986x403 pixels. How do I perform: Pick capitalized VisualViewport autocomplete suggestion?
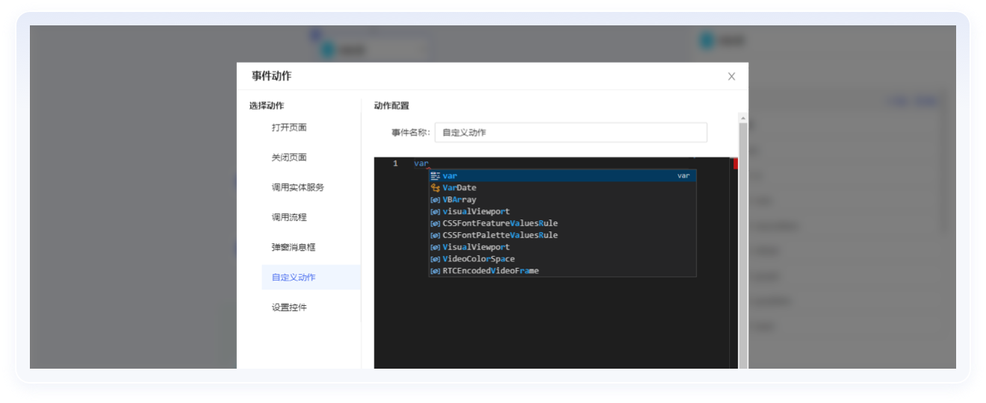click(476, 247)
